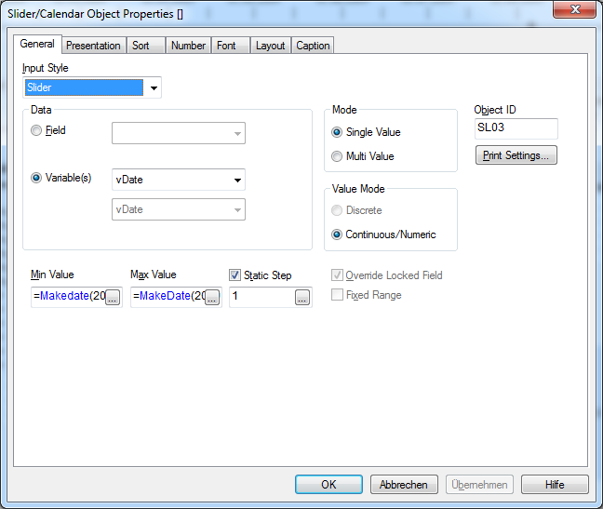This screenshot has height=509, width=603.
Task: Open the Input Style dropdown
Action: coord(154,87)
